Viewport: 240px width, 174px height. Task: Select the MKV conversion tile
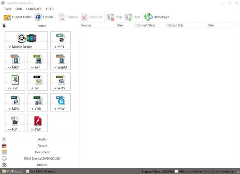coord(15,61)
